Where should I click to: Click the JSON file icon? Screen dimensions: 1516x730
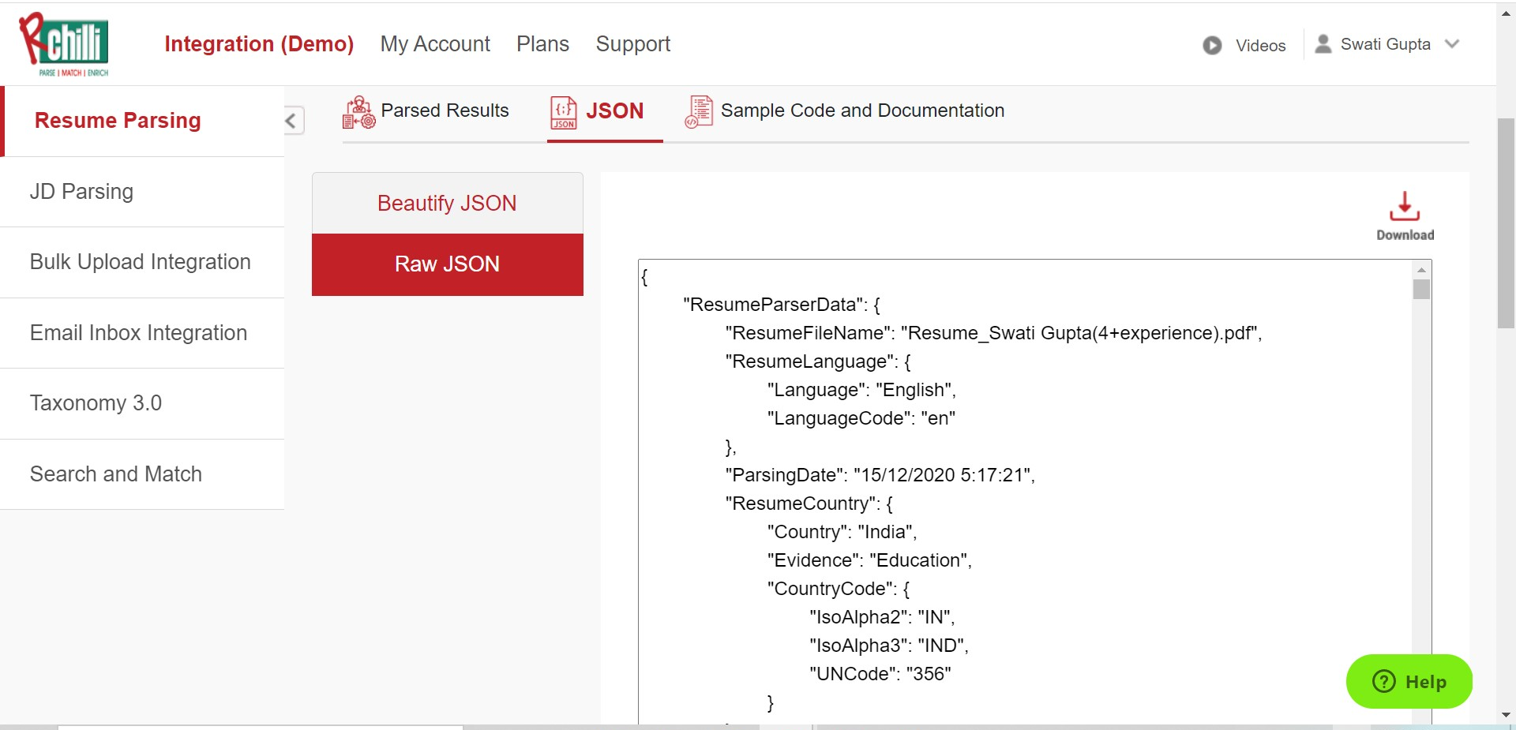coord(564,112)
